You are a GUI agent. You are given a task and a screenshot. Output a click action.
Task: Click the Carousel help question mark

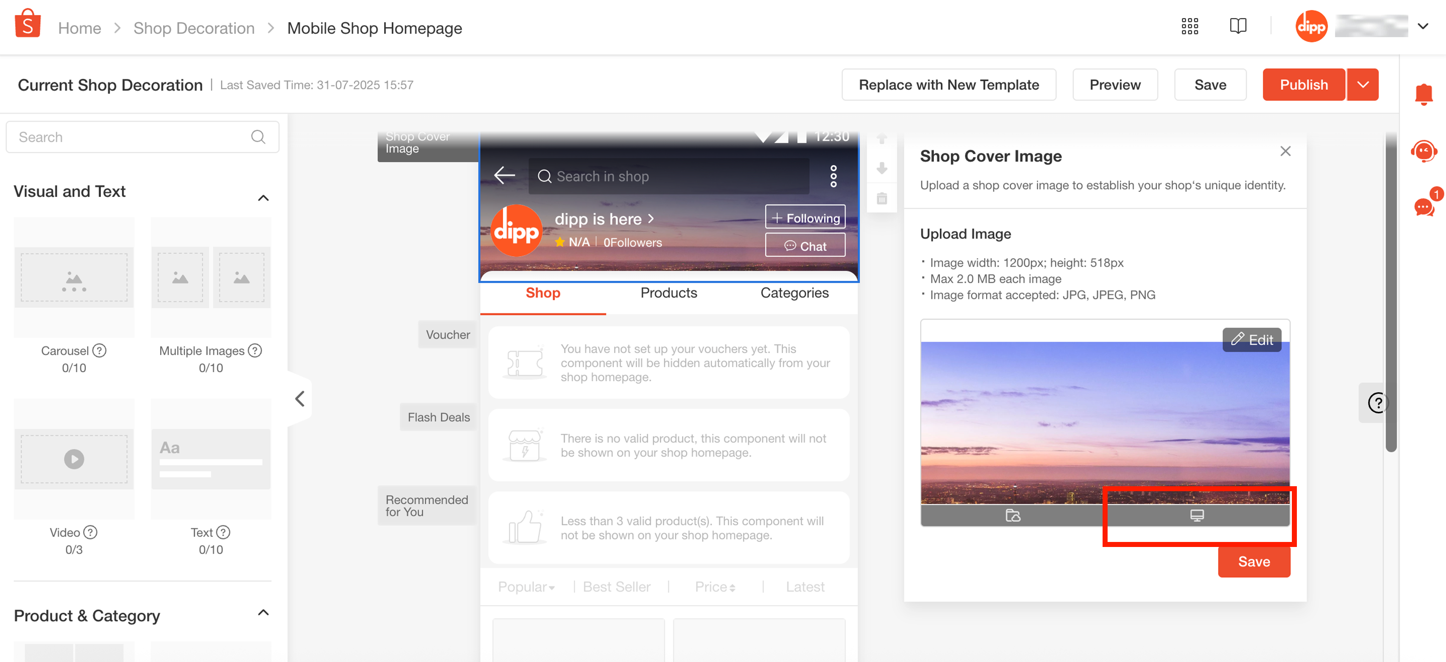pos(99,351)
